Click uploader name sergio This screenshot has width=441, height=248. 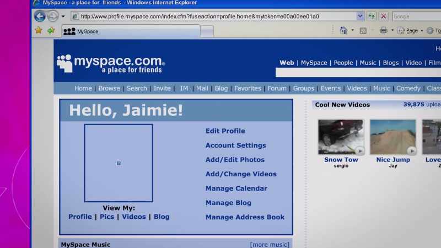point(341,166)
